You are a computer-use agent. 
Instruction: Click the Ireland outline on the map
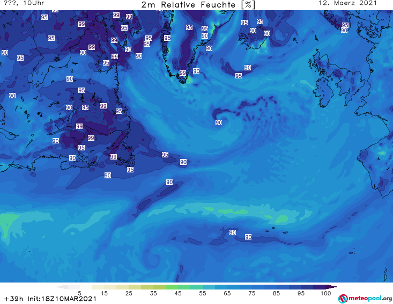(x=323, y=92)
